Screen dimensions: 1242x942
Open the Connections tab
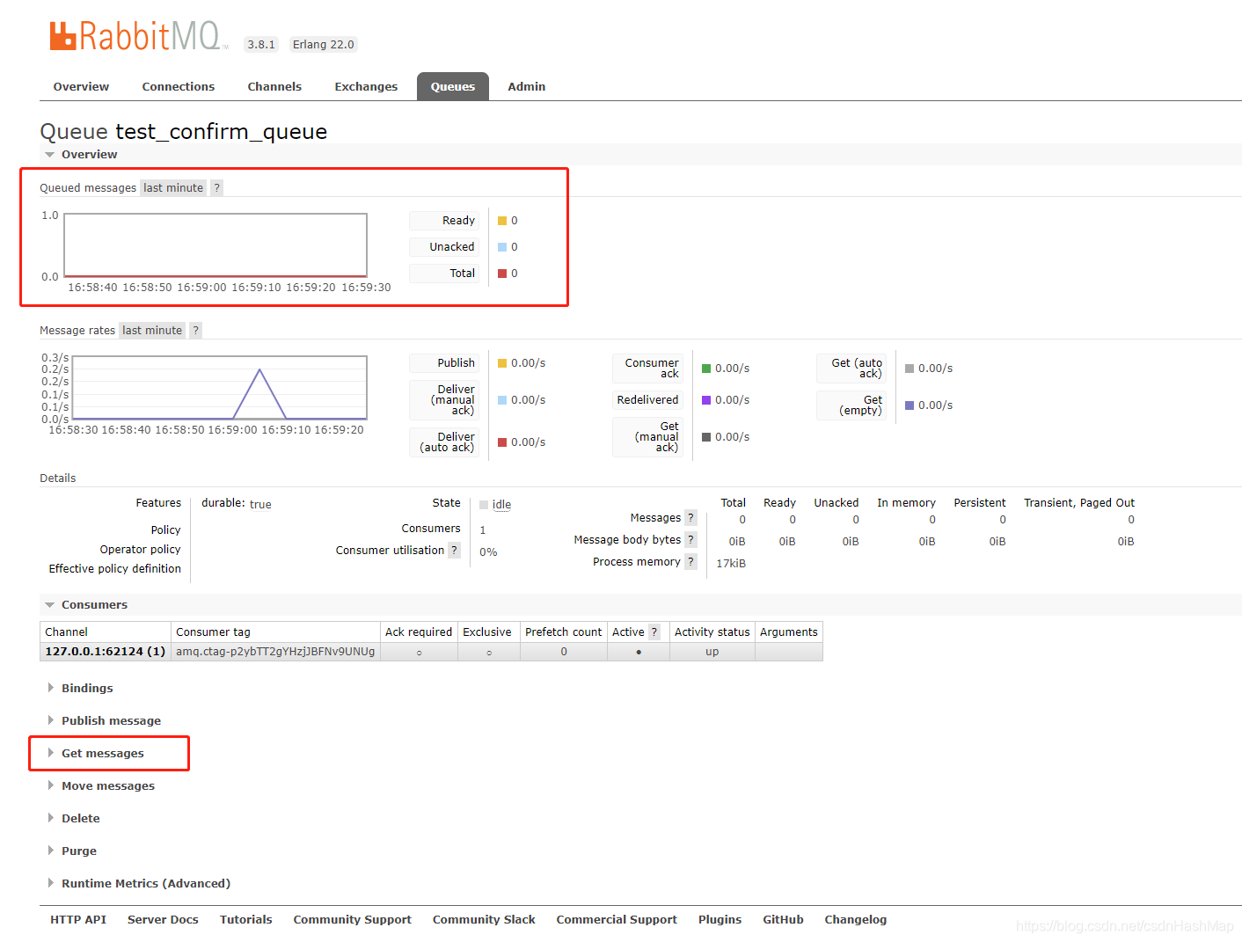tap(179, 86)
